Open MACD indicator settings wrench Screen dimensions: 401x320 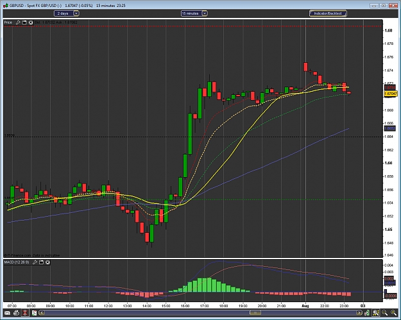[35, 262]
